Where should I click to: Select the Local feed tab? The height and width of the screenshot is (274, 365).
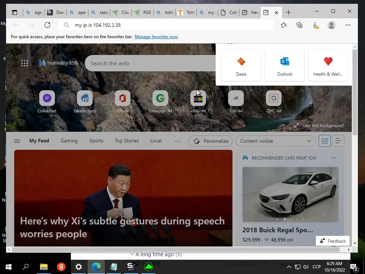coord(156,141)
